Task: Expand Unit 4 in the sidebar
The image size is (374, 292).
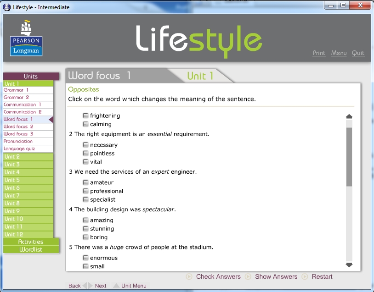Action: point(28,172)
